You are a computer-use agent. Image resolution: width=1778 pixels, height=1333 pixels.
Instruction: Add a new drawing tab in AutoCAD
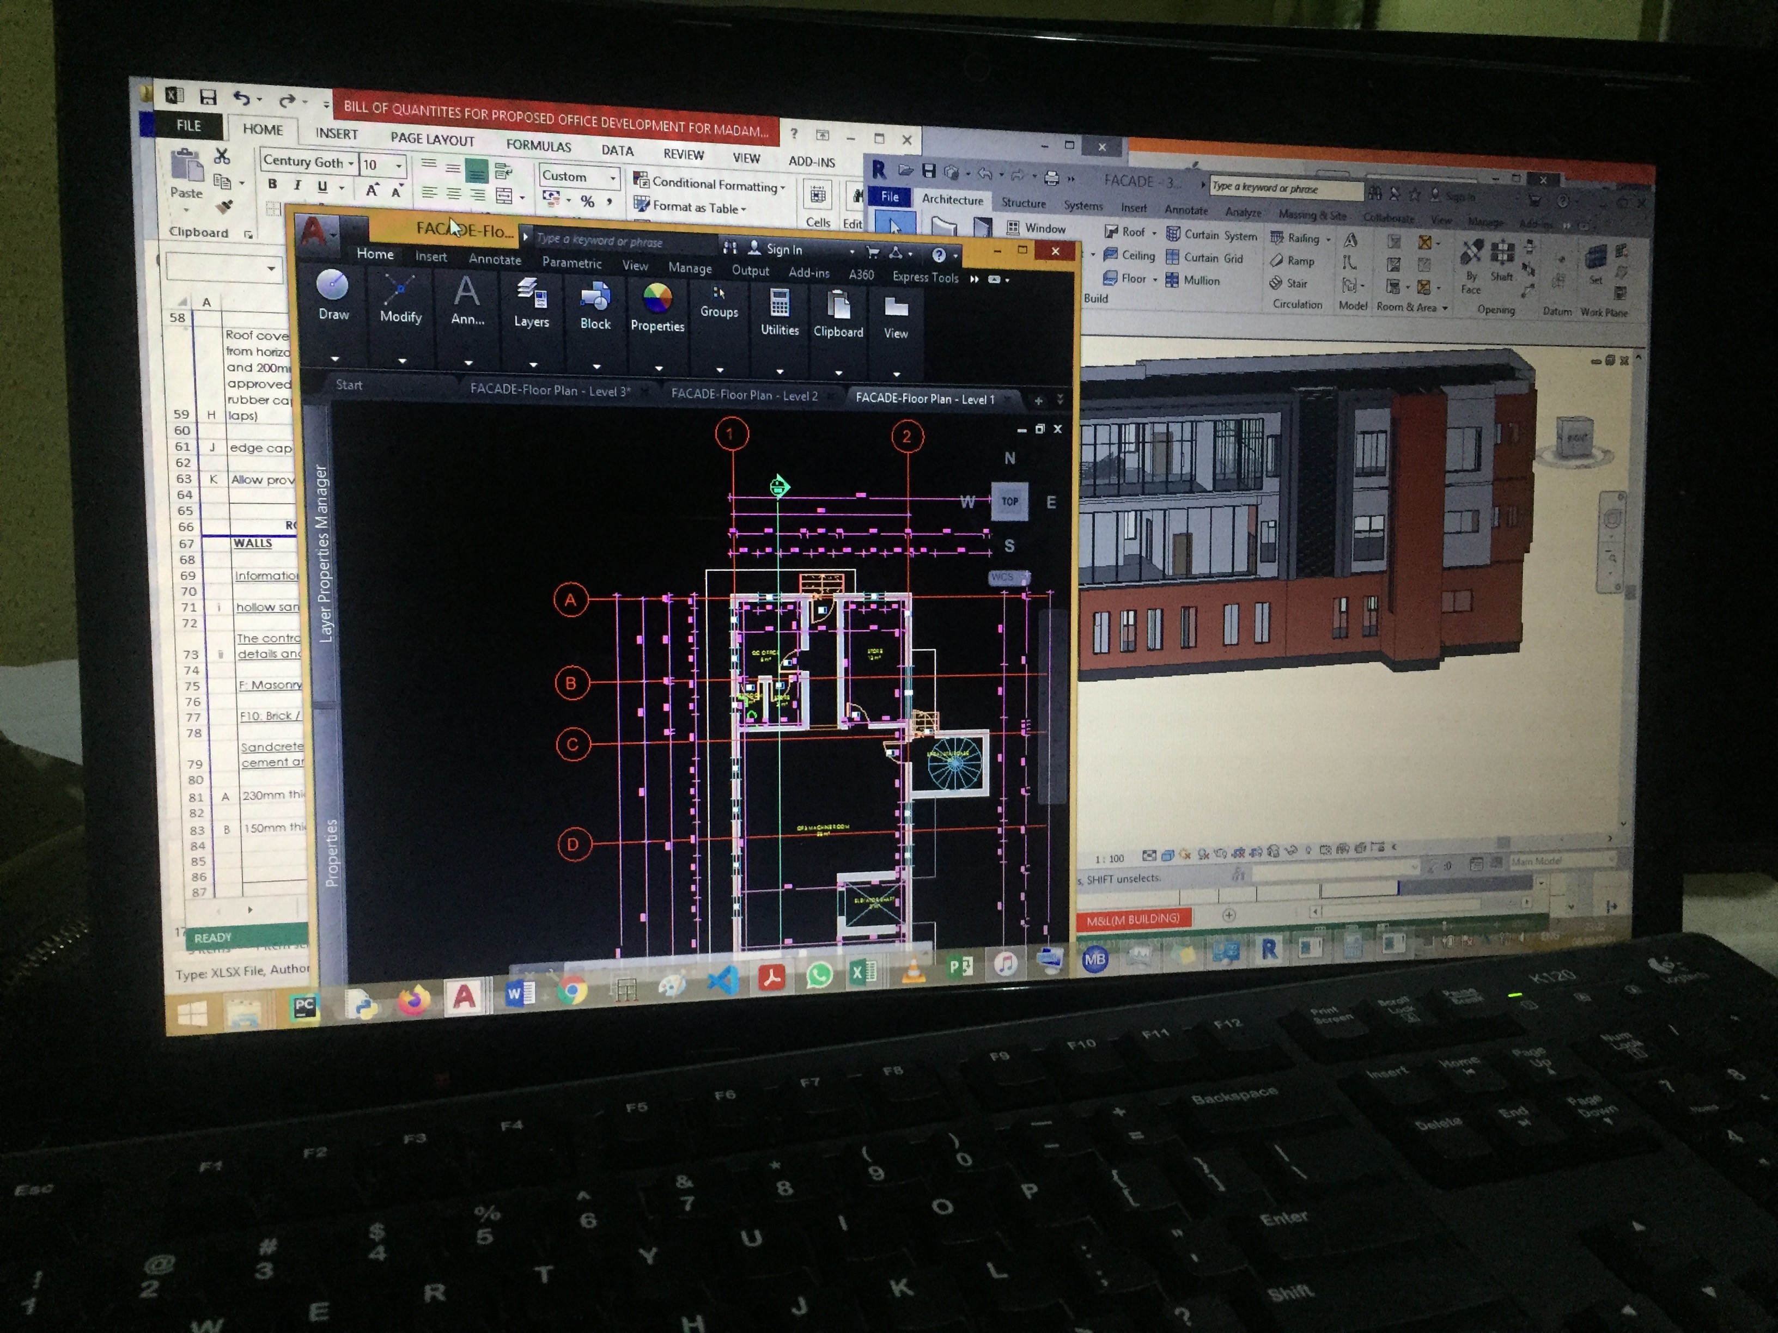pyautogui.click(x=1038, y=400)
